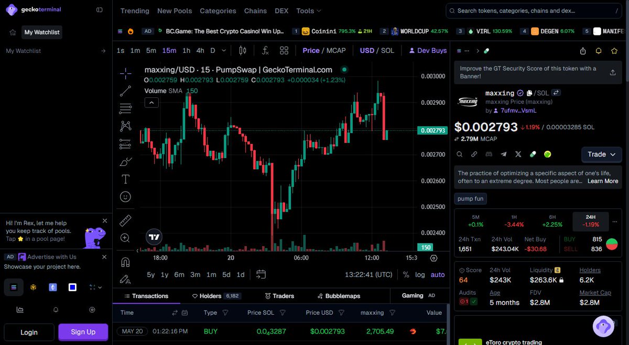Open the Trade dropdown button
Image resolution: width=629 pixels, height=345 pixels.
click(602, 154)
